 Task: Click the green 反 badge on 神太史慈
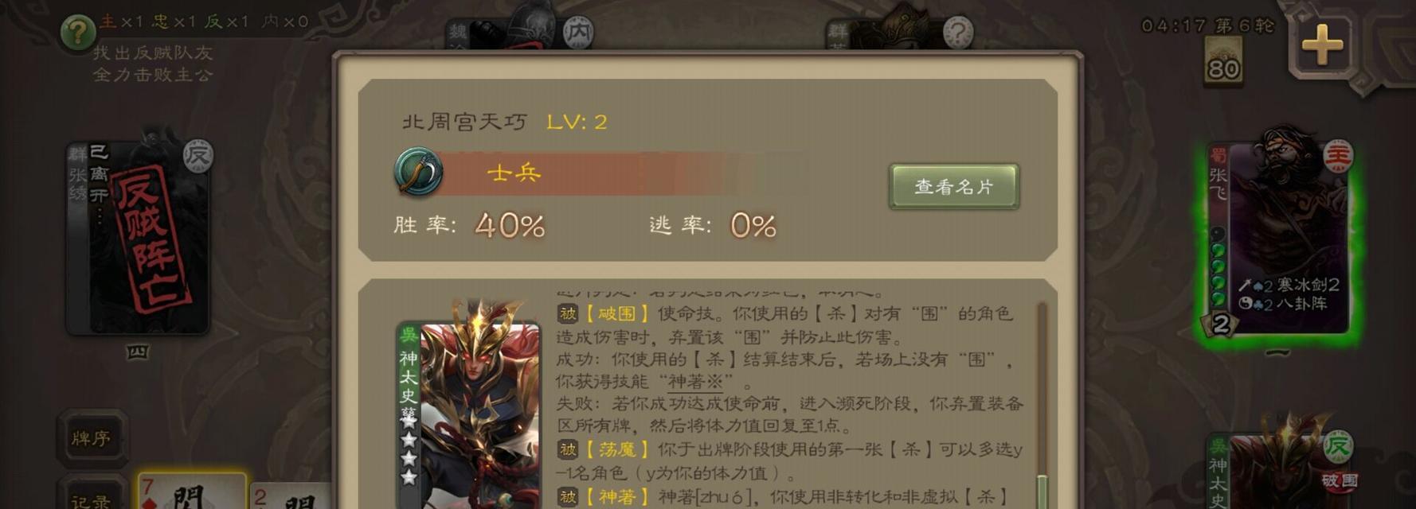(x=1338, y=447)
